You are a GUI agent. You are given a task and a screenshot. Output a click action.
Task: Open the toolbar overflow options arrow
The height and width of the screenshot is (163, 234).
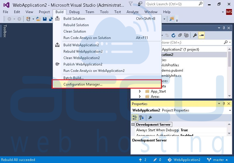[x=177, y=20]
